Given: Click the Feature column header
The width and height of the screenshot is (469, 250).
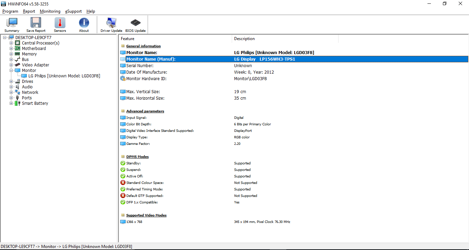Looking at the screenshot, I should pyautogui.click(x=175, y=39).
